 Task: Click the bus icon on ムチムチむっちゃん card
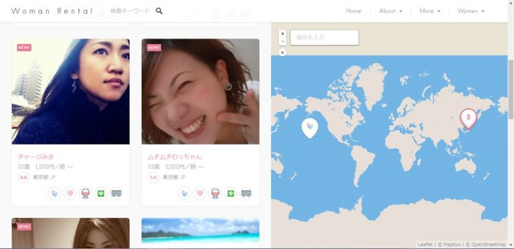coord(246,193)
